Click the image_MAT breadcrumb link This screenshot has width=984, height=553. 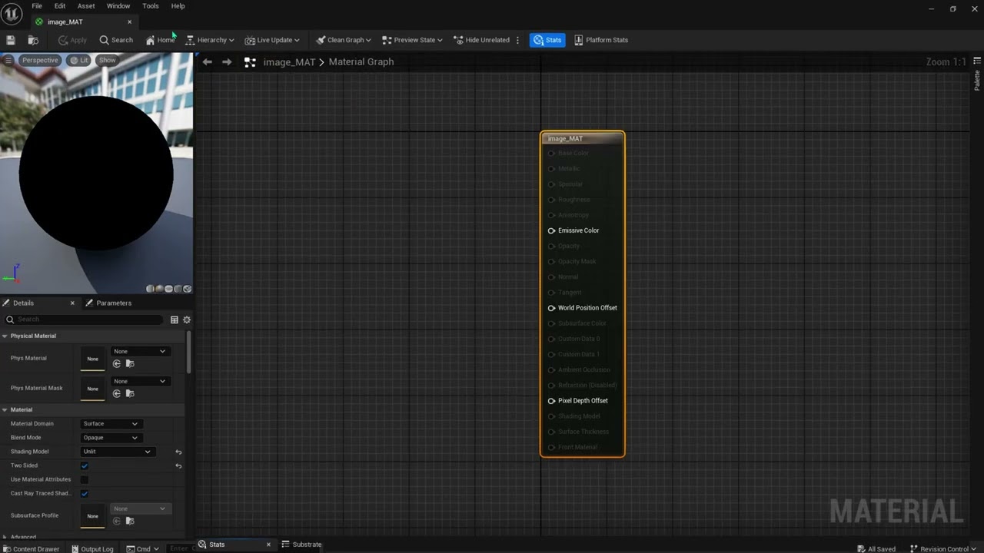(289, 62)
